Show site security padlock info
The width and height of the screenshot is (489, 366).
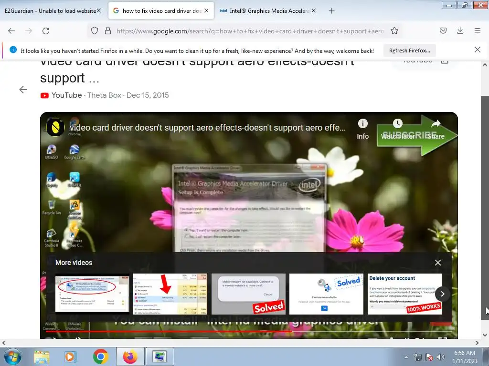[x=108, y=31]
